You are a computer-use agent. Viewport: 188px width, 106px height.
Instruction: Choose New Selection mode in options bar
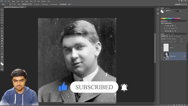click(x=8, y=4)
